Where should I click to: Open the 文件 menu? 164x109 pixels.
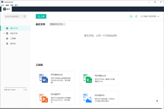tap(2, 5)
